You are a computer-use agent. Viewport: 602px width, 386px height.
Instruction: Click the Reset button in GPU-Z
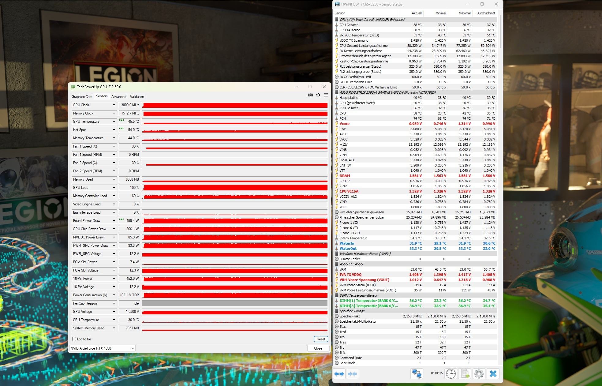[321, 339]
